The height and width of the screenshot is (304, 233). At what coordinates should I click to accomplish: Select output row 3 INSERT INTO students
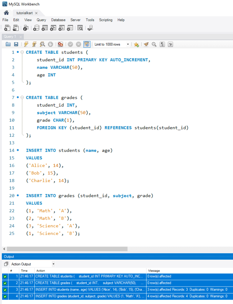[117, 289]
